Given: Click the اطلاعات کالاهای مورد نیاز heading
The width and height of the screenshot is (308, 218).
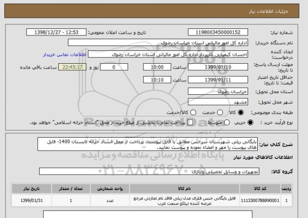Looking at the screenshot, I should [x=263, y=157].
